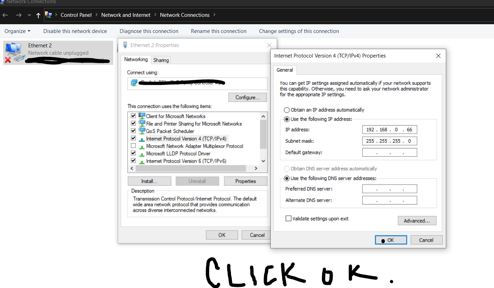The width and height of the screenshot is (494, 288).
Task: Select Microsoft LLDP Protocol Driver text
Action: [x=178, y=153]
